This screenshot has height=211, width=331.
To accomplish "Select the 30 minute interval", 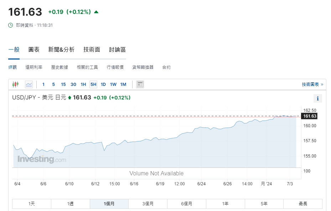I will tap(73, 84).
